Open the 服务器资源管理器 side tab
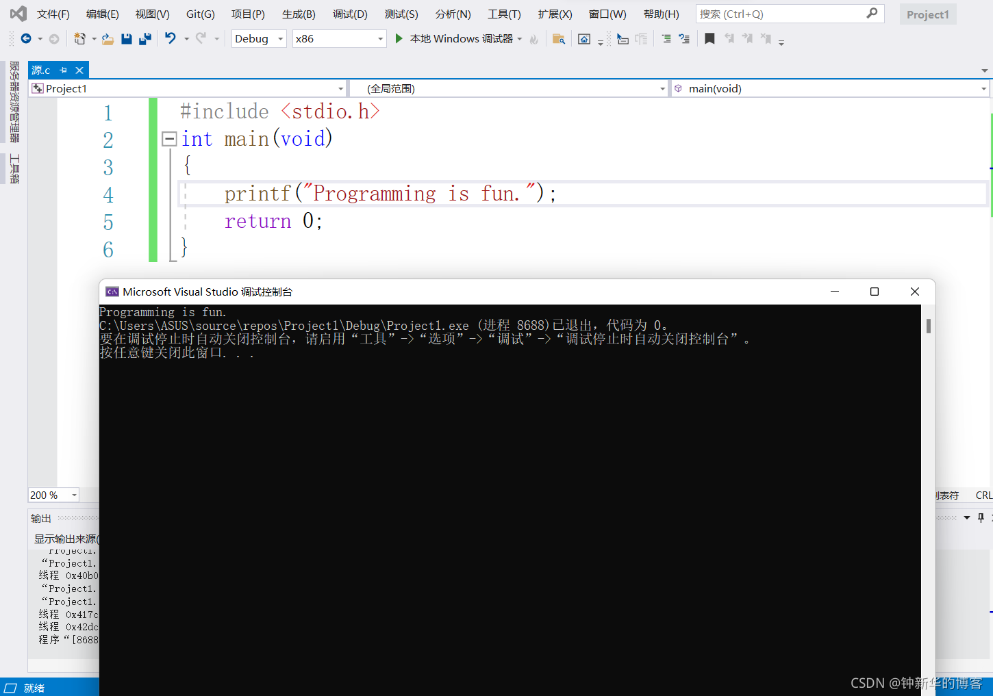Viewport: 993px width, 696px height. click(14, 102)
